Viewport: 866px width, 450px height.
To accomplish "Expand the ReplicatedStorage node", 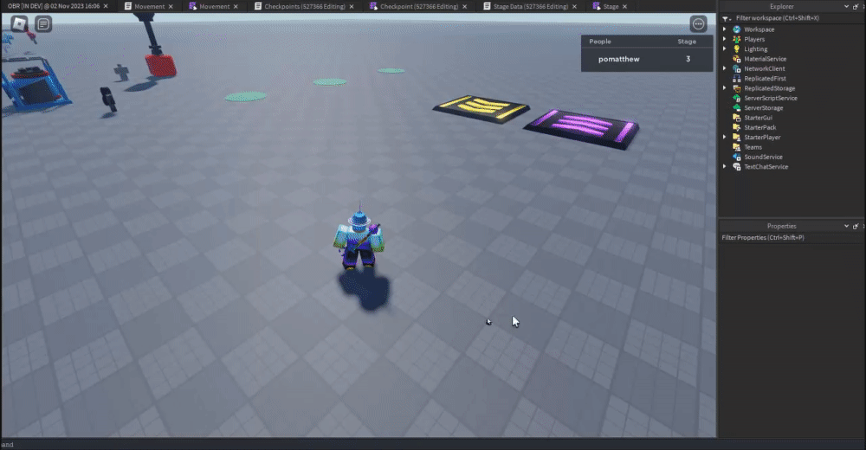I will pyautogui.click(x=725, y=88).
